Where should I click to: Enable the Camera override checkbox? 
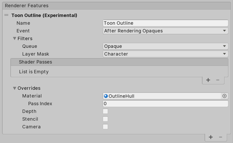(106, 127)
